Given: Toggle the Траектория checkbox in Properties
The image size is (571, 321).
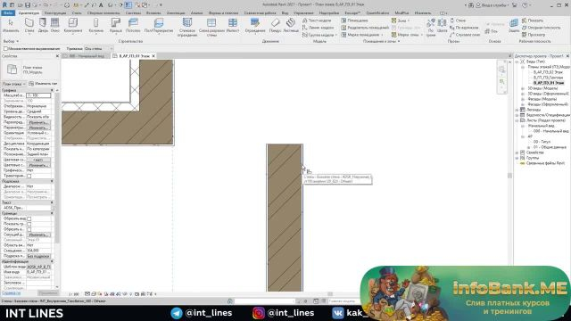Looking at the screenshot, I should point(29,176).
